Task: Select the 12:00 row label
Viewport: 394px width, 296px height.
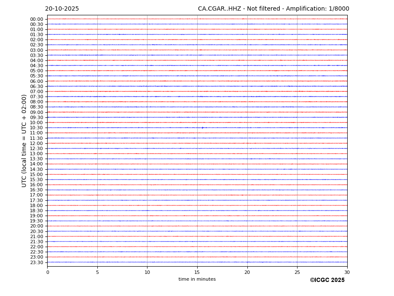Action: [37, 143]
